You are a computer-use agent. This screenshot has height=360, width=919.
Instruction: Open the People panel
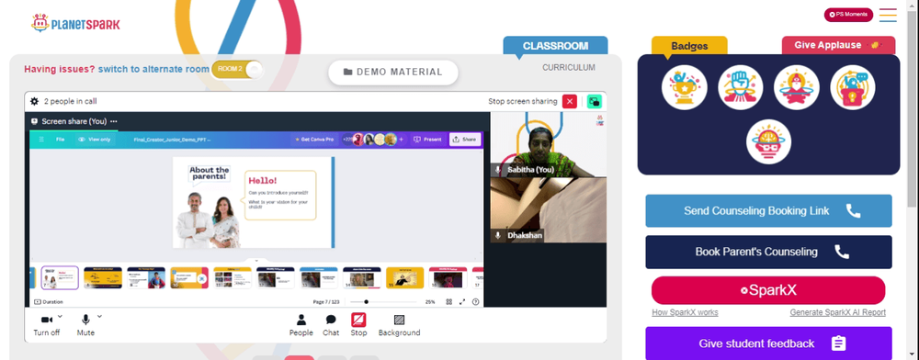[301, 325]
